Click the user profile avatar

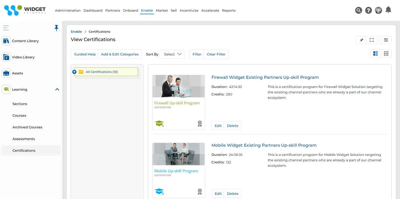tap(378, 10)
